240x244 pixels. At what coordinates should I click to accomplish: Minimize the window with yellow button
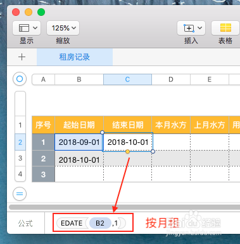[x=28, y=12]
